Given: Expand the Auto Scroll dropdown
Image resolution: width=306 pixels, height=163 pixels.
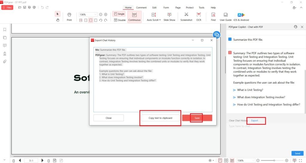Looking at the screenshot, I should (x=154, y=20).
